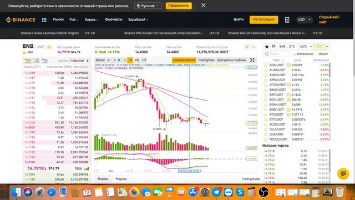Sort the market list by Изменение radio

[x=303, y=54]
